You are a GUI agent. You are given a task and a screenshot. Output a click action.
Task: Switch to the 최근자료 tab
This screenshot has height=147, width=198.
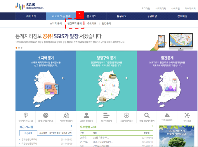(28, 133)
